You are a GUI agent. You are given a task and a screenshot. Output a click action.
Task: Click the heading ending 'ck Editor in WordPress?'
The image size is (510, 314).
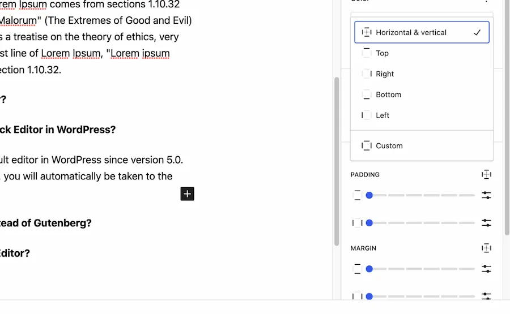[58, 130]
